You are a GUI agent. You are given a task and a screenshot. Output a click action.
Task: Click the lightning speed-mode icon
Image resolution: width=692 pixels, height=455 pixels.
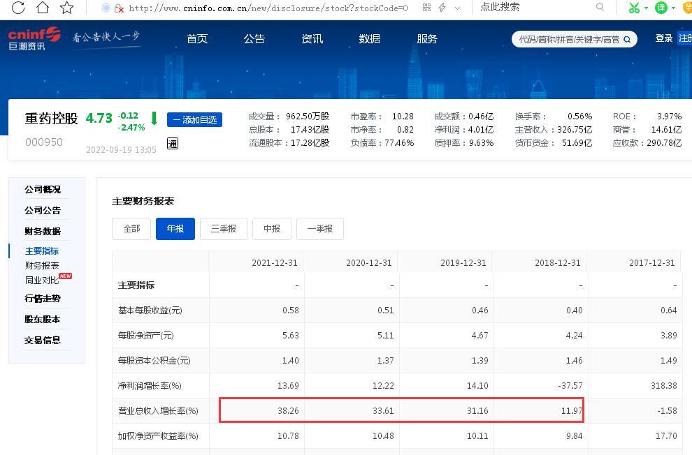point(442,8)
